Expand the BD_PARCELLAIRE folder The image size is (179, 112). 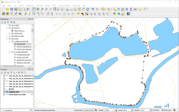coord(7,36)
